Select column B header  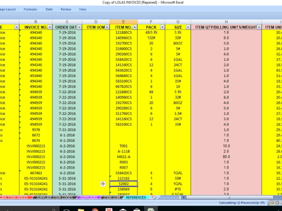point(36,22)
